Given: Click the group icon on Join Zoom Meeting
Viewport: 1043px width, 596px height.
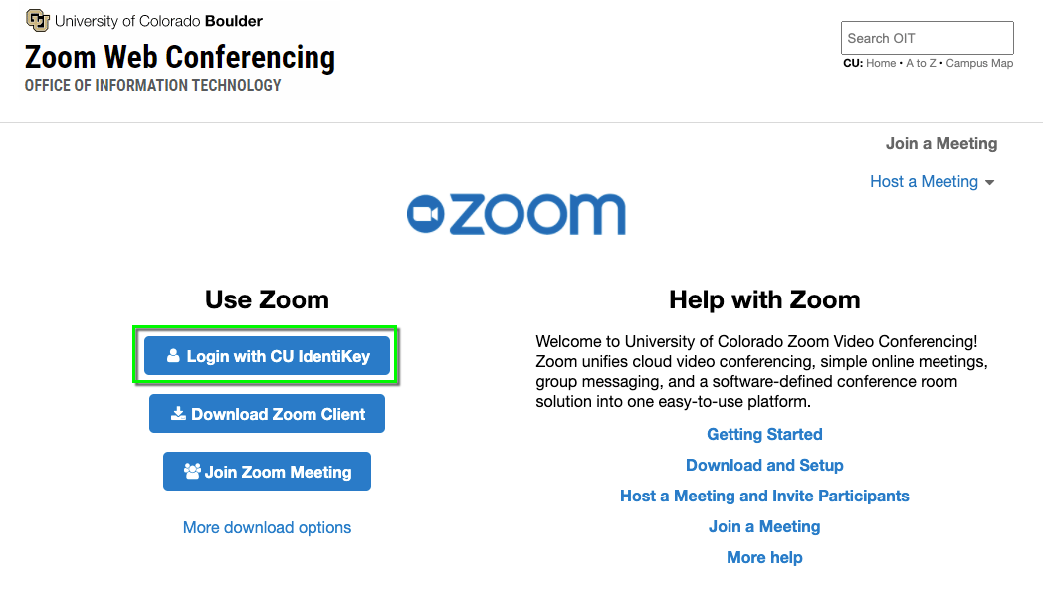Looking at the screenshot, I should point(192,471).
